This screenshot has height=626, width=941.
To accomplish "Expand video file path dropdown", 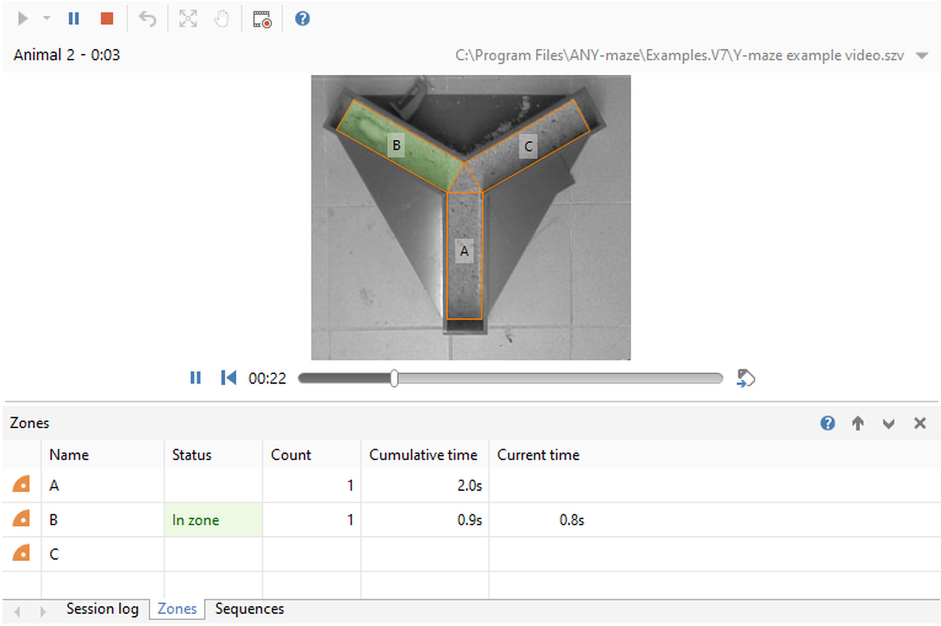I will [x=921, y=55].
